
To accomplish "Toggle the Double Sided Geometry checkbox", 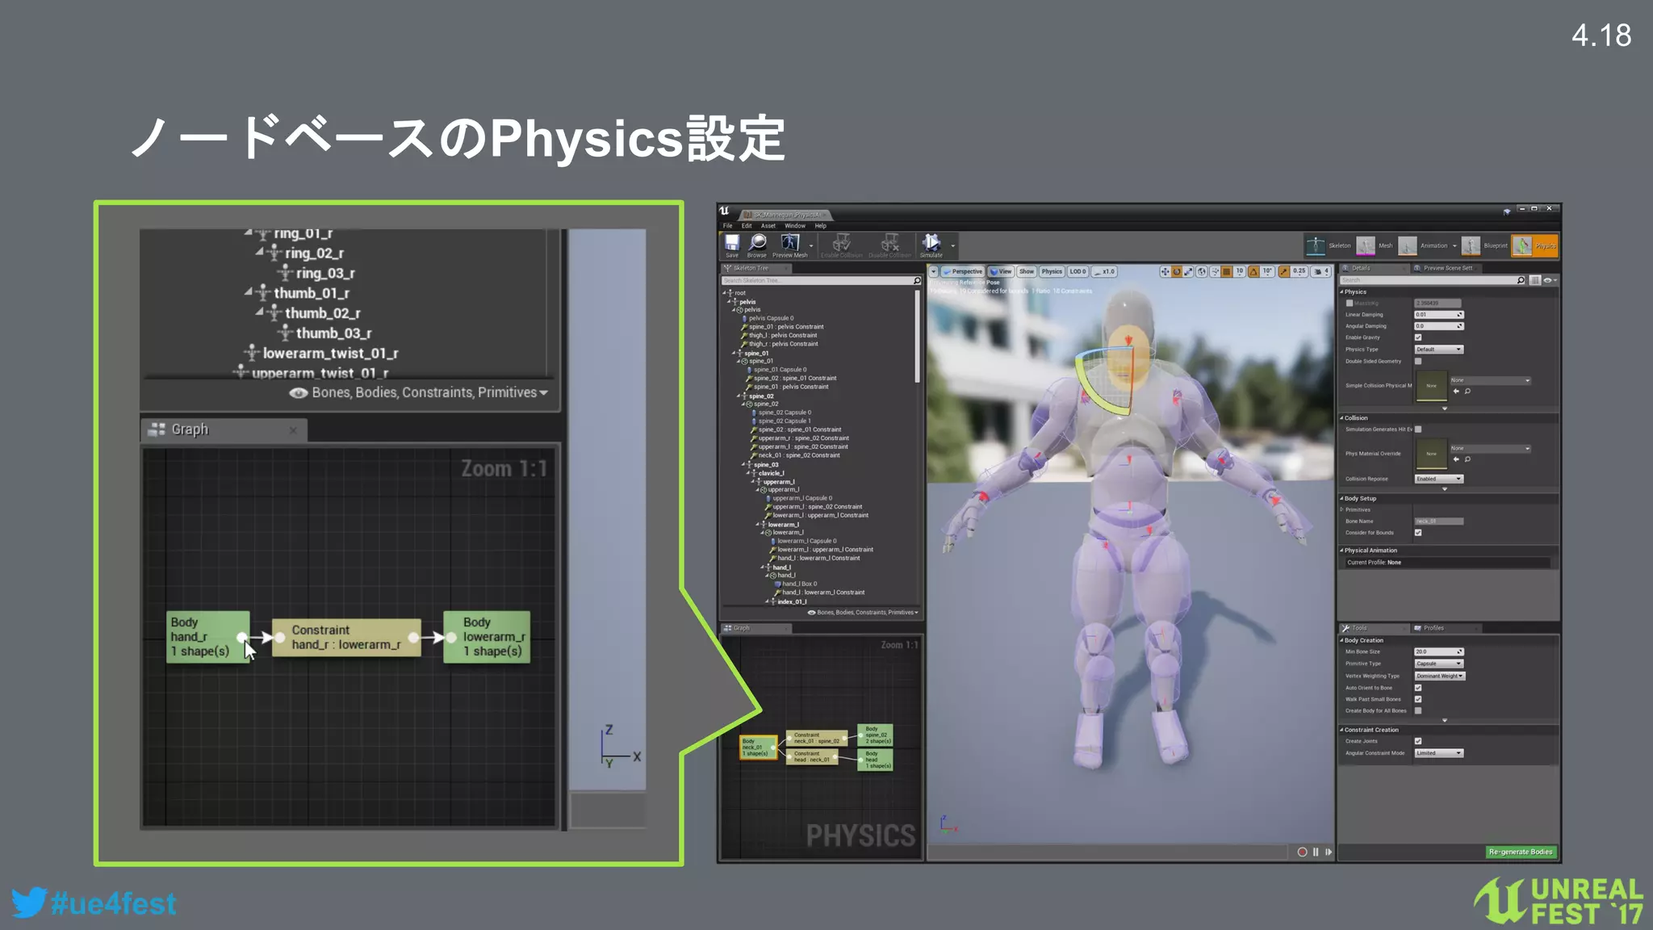I will (1418, 361).
